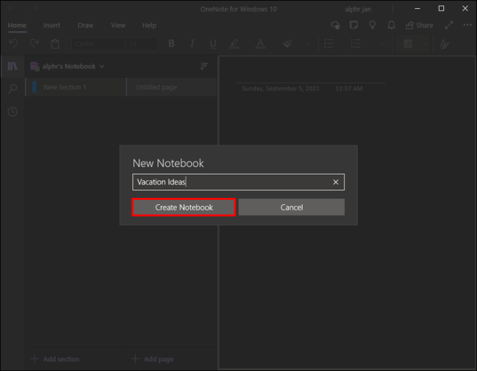
Task: Click Add page
Action: 153,359
